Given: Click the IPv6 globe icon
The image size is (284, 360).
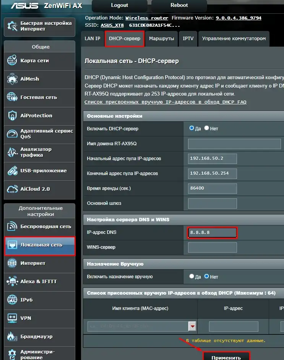Looking at the screenshot, I should pos(12,300).
